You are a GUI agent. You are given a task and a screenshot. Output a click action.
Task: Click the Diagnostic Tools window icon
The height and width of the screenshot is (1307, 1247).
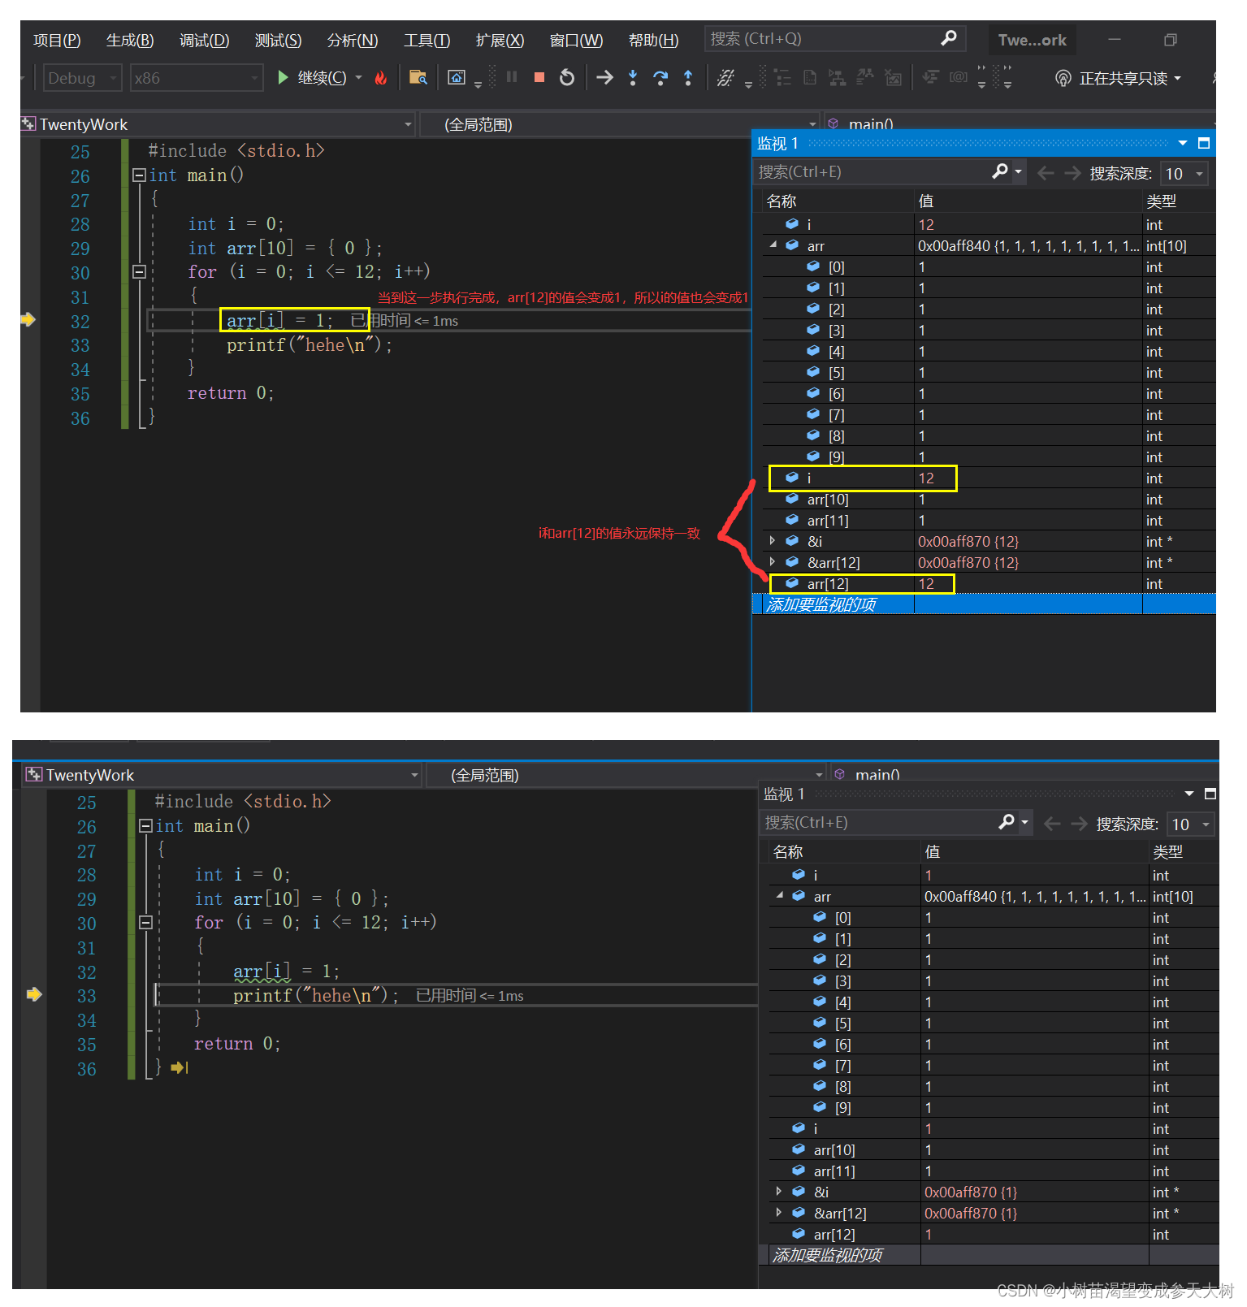tap(457, 78)
